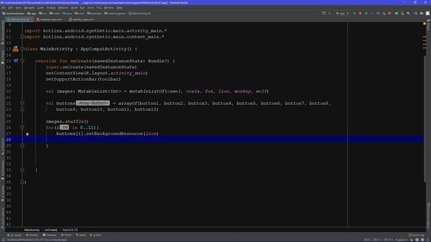Open the Terminal tool window

pos(49,235)
